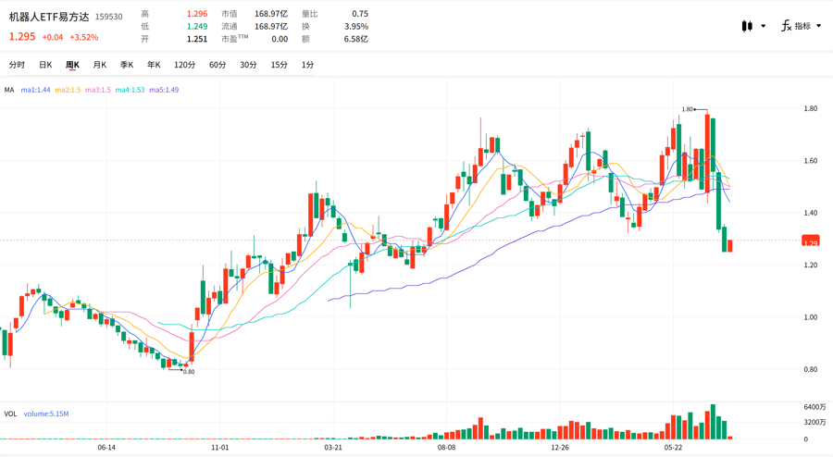The width and height of the screenshot is (833, 457).
Task: Click the +3.52% change percentage
Action: [x=84, y=38]
